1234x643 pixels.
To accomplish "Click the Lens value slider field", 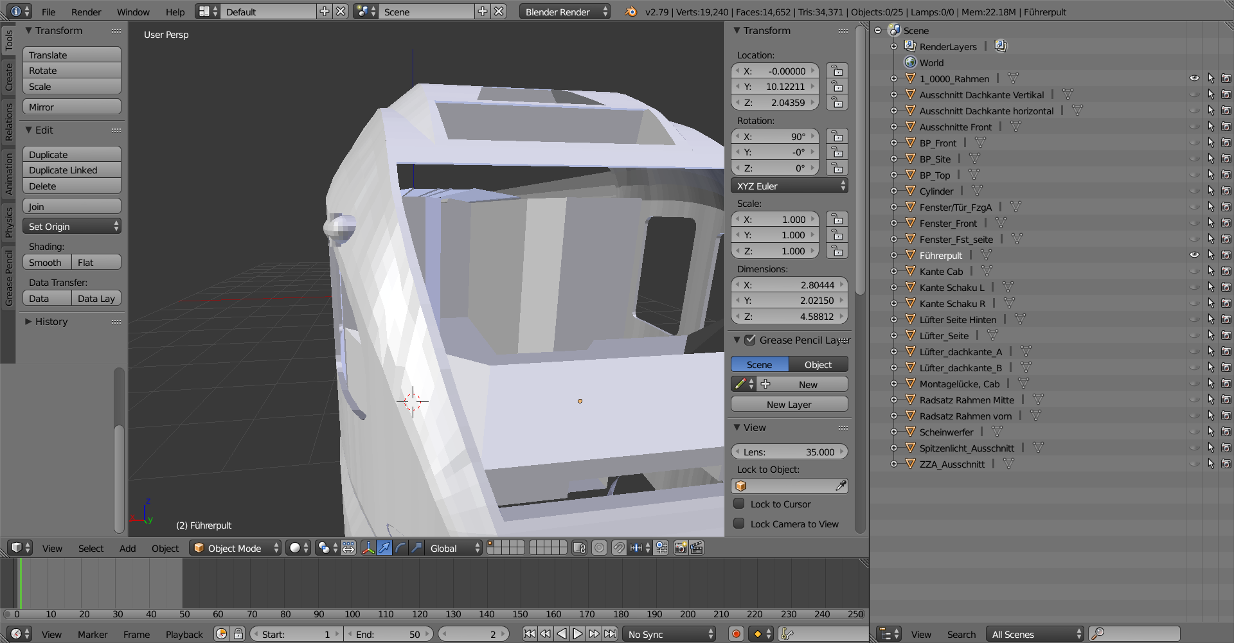I will (x=789, y=452).
